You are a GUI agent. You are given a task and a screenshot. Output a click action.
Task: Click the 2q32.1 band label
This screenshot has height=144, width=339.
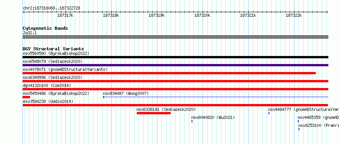click(x=30, y=33)
